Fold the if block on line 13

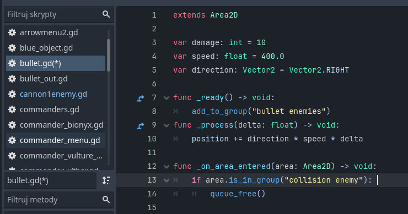click(x=167, y=180)
